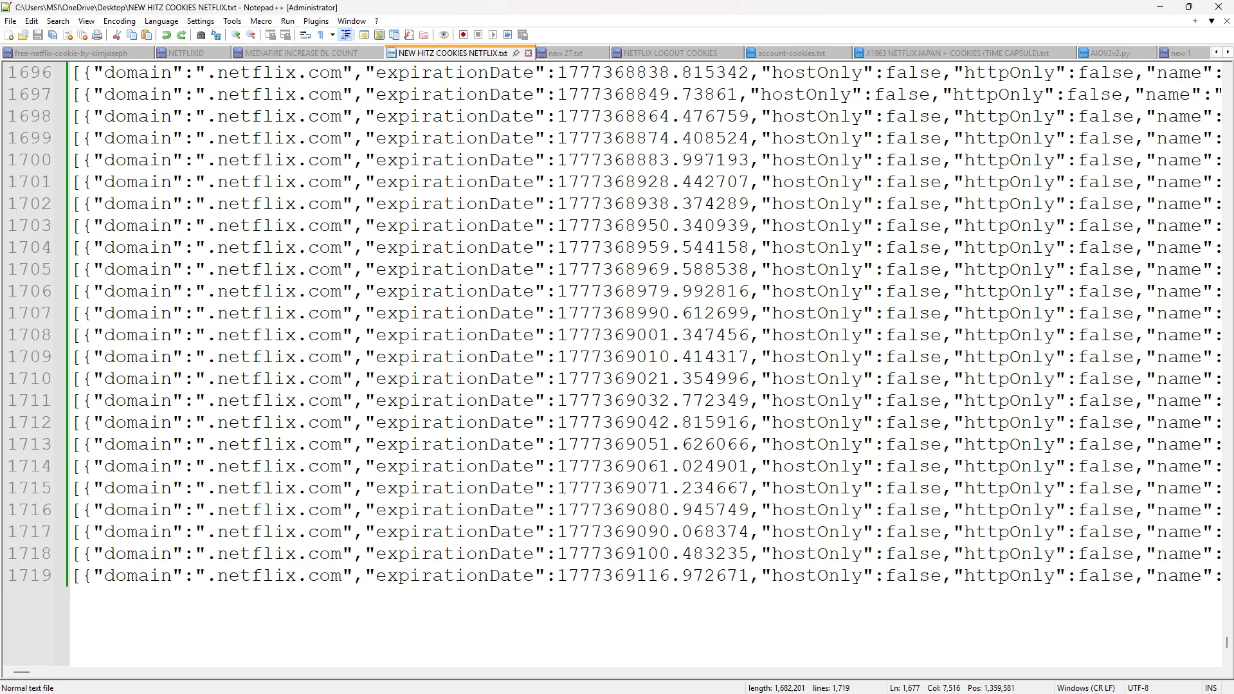Click the Zoom Out magnifier icon
Image resolution: width=1234 pixels, height=694 pixels.
(251, 35)
